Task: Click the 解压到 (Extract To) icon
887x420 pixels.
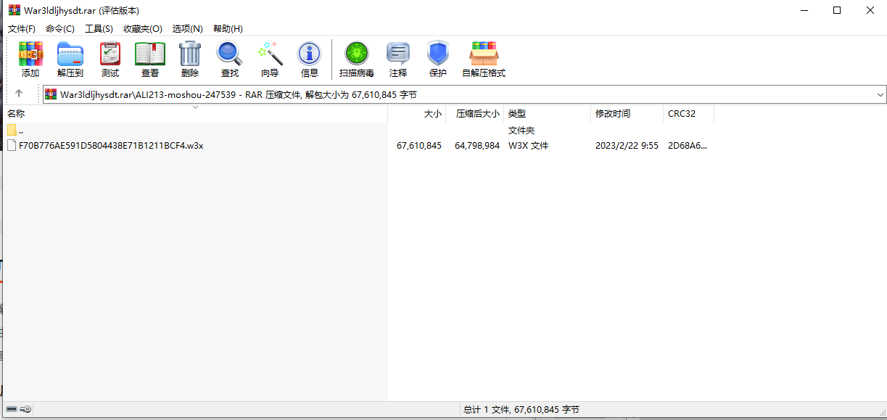Action: [70, 54]
